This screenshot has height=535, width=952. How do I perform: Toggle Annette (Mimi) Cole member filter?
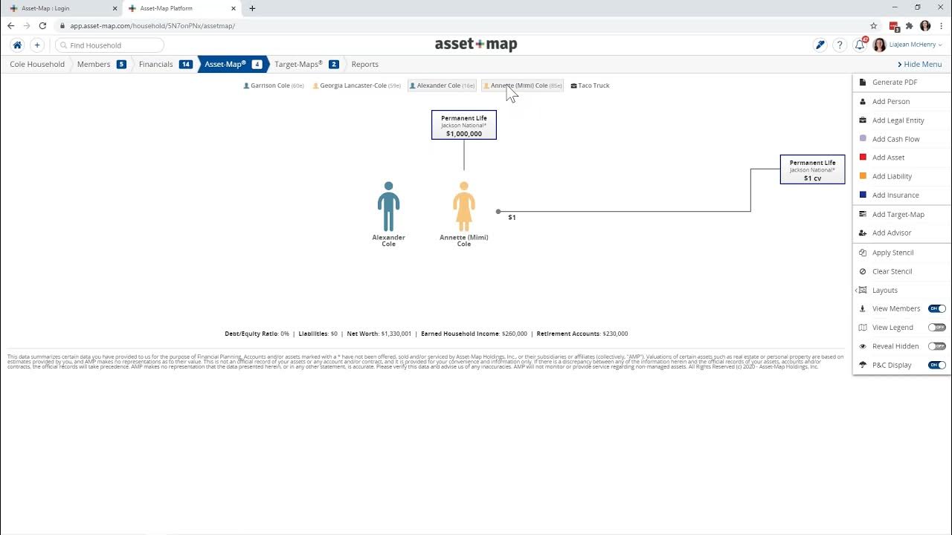click(523, 85)
